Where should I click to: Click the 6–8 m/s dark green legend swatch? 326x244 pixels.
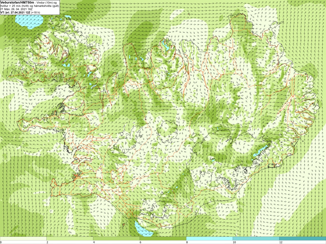click(163, 239)
